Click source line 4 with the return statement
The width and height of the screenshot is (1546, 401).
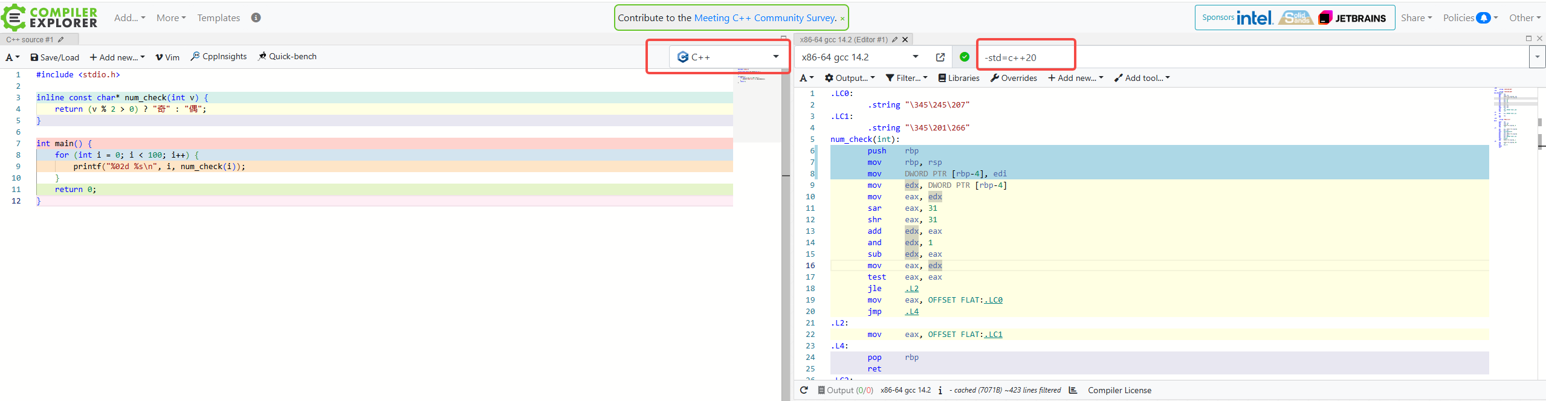[x=384, y=109]
